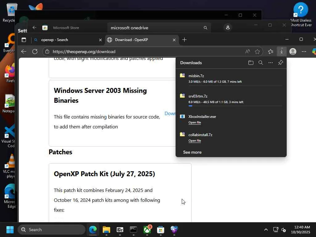The width and height of the screenshot is (316, 237).
Task: Select the Download · OpenXP tab
Action: 142,40
